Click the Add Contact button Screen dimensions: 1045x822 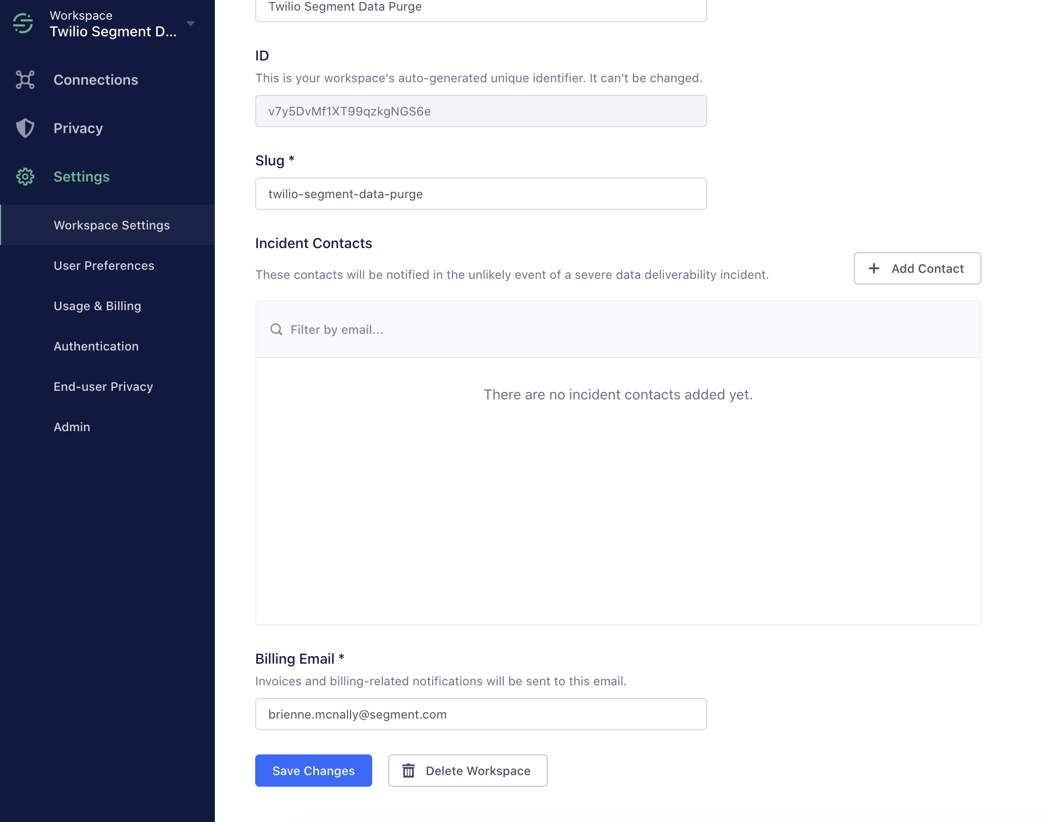coord(917,268)
